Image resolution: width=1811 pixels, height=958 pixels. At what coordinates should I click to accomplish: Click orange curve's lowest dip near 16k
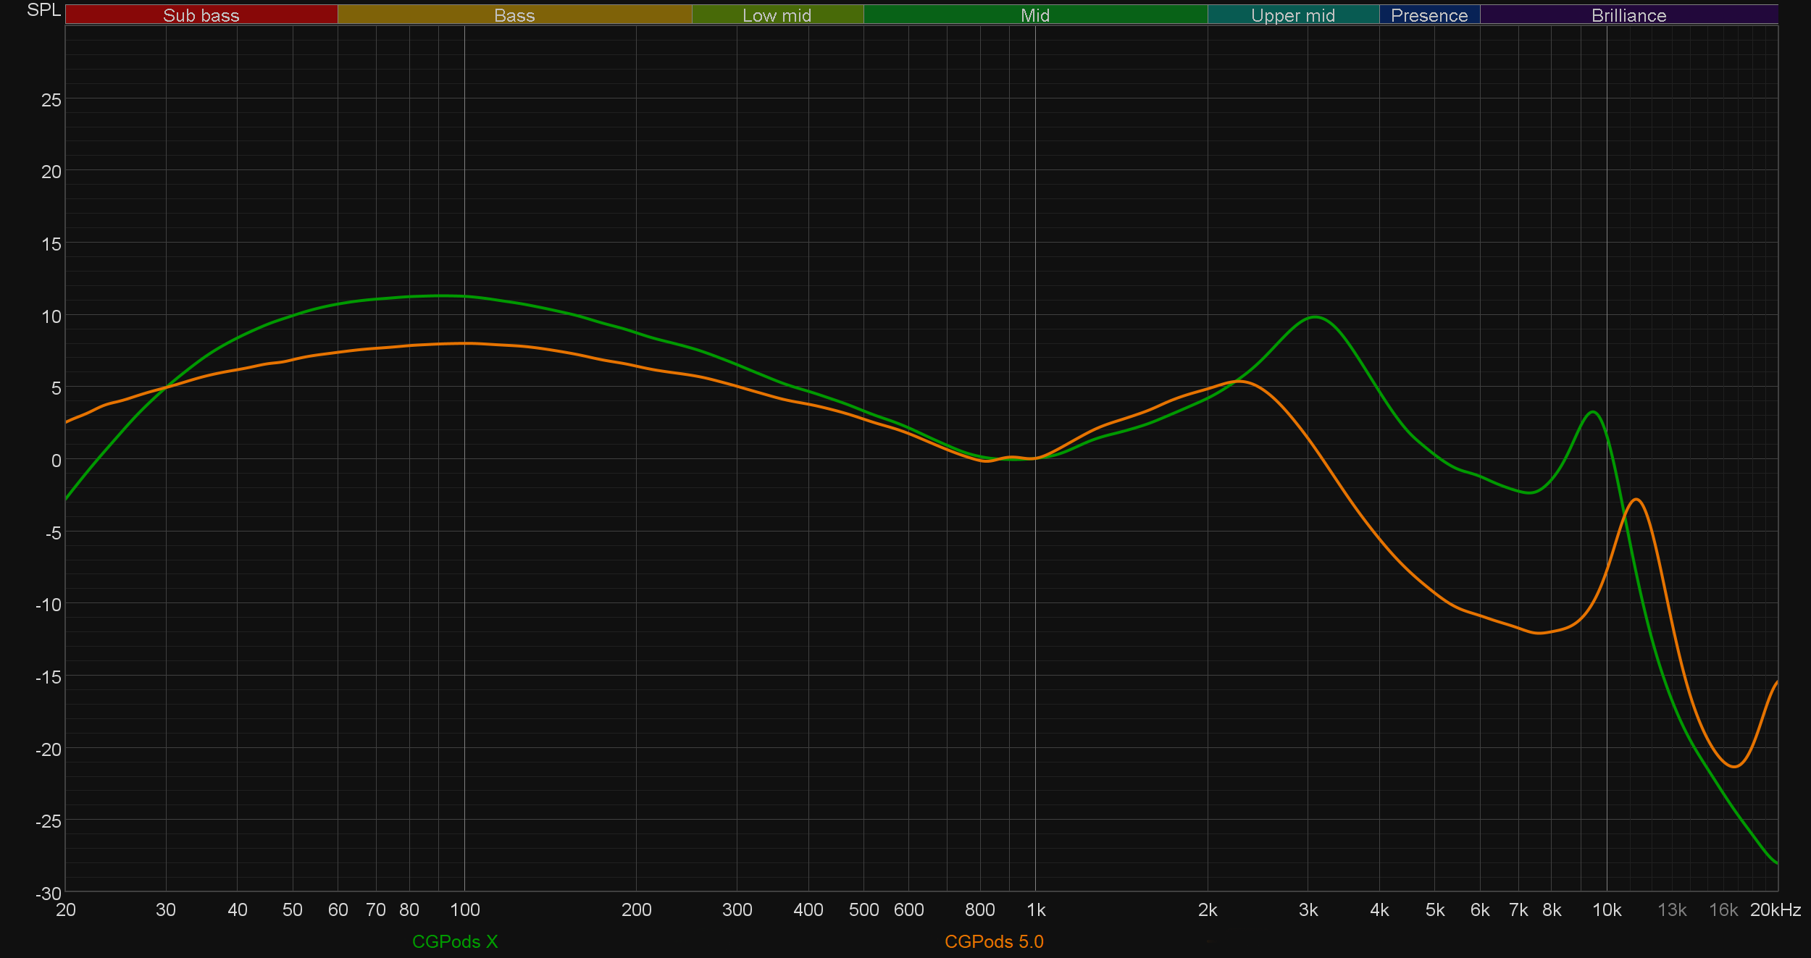click(x=1733, y=766)
